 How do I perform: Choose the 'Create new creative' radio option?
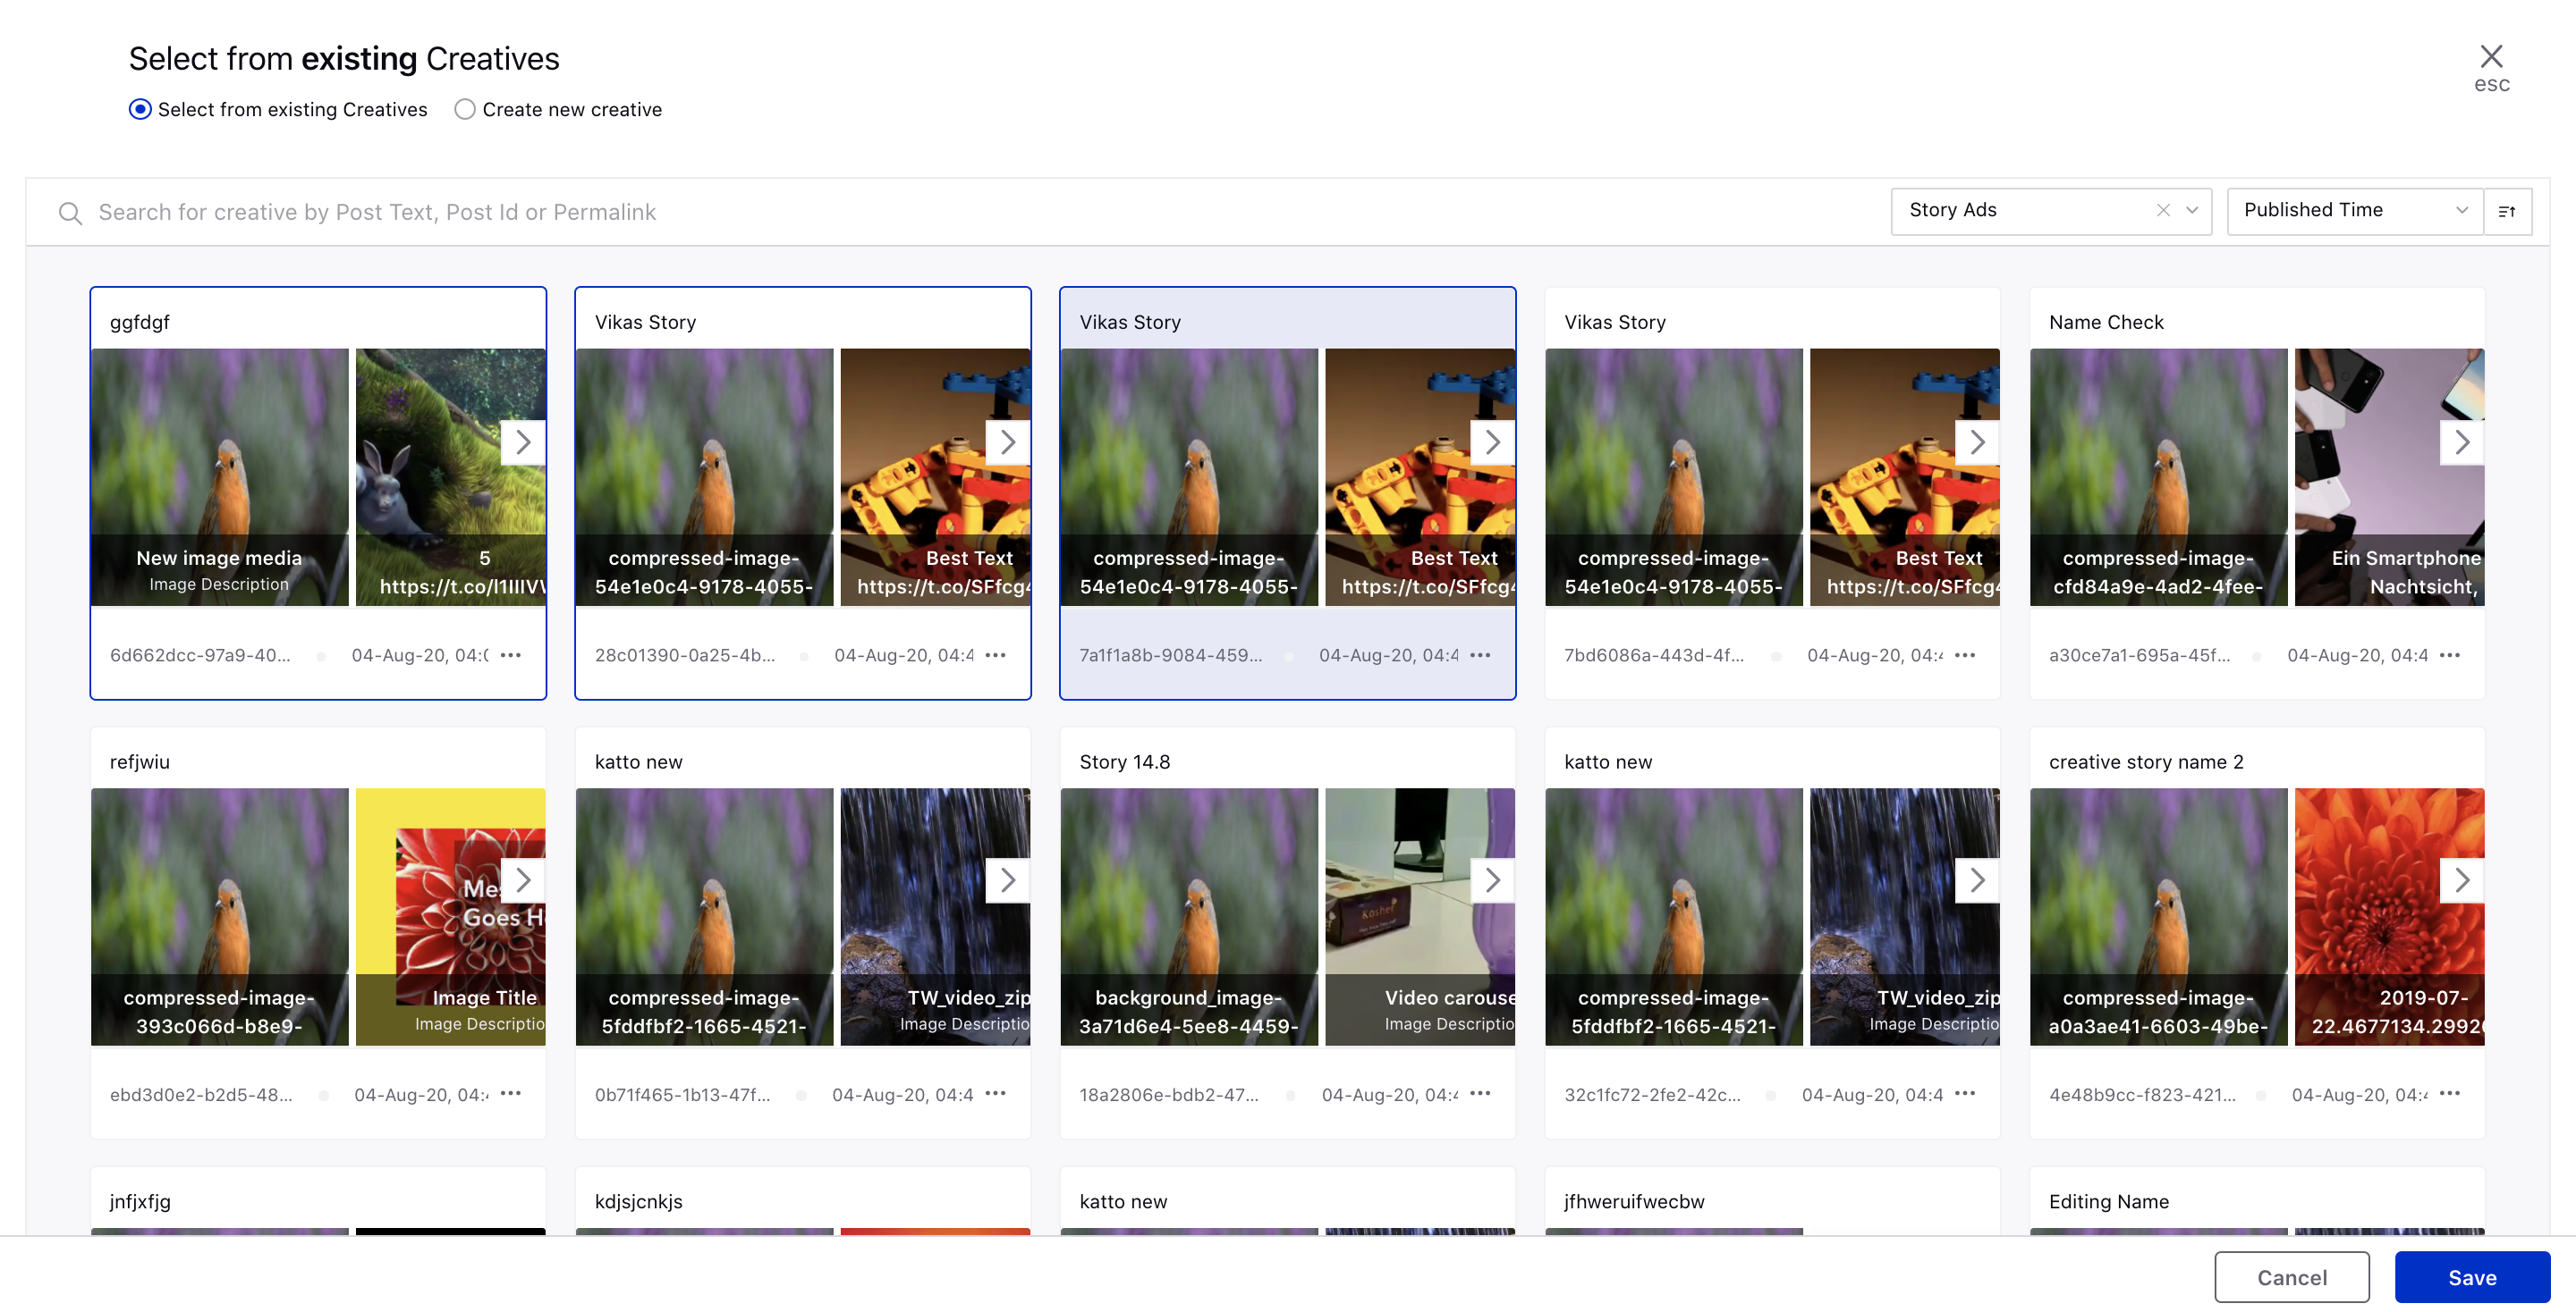coord(465,109)
